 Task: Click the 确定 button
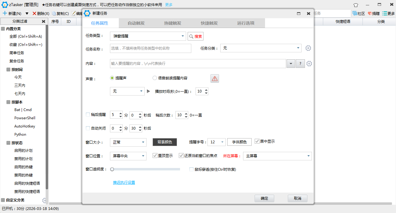[x=264, y=198]
